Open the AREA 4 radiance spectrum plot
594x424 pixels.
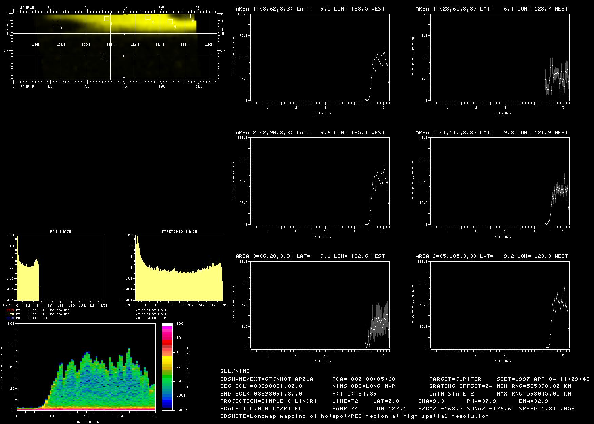click(500, 57)
